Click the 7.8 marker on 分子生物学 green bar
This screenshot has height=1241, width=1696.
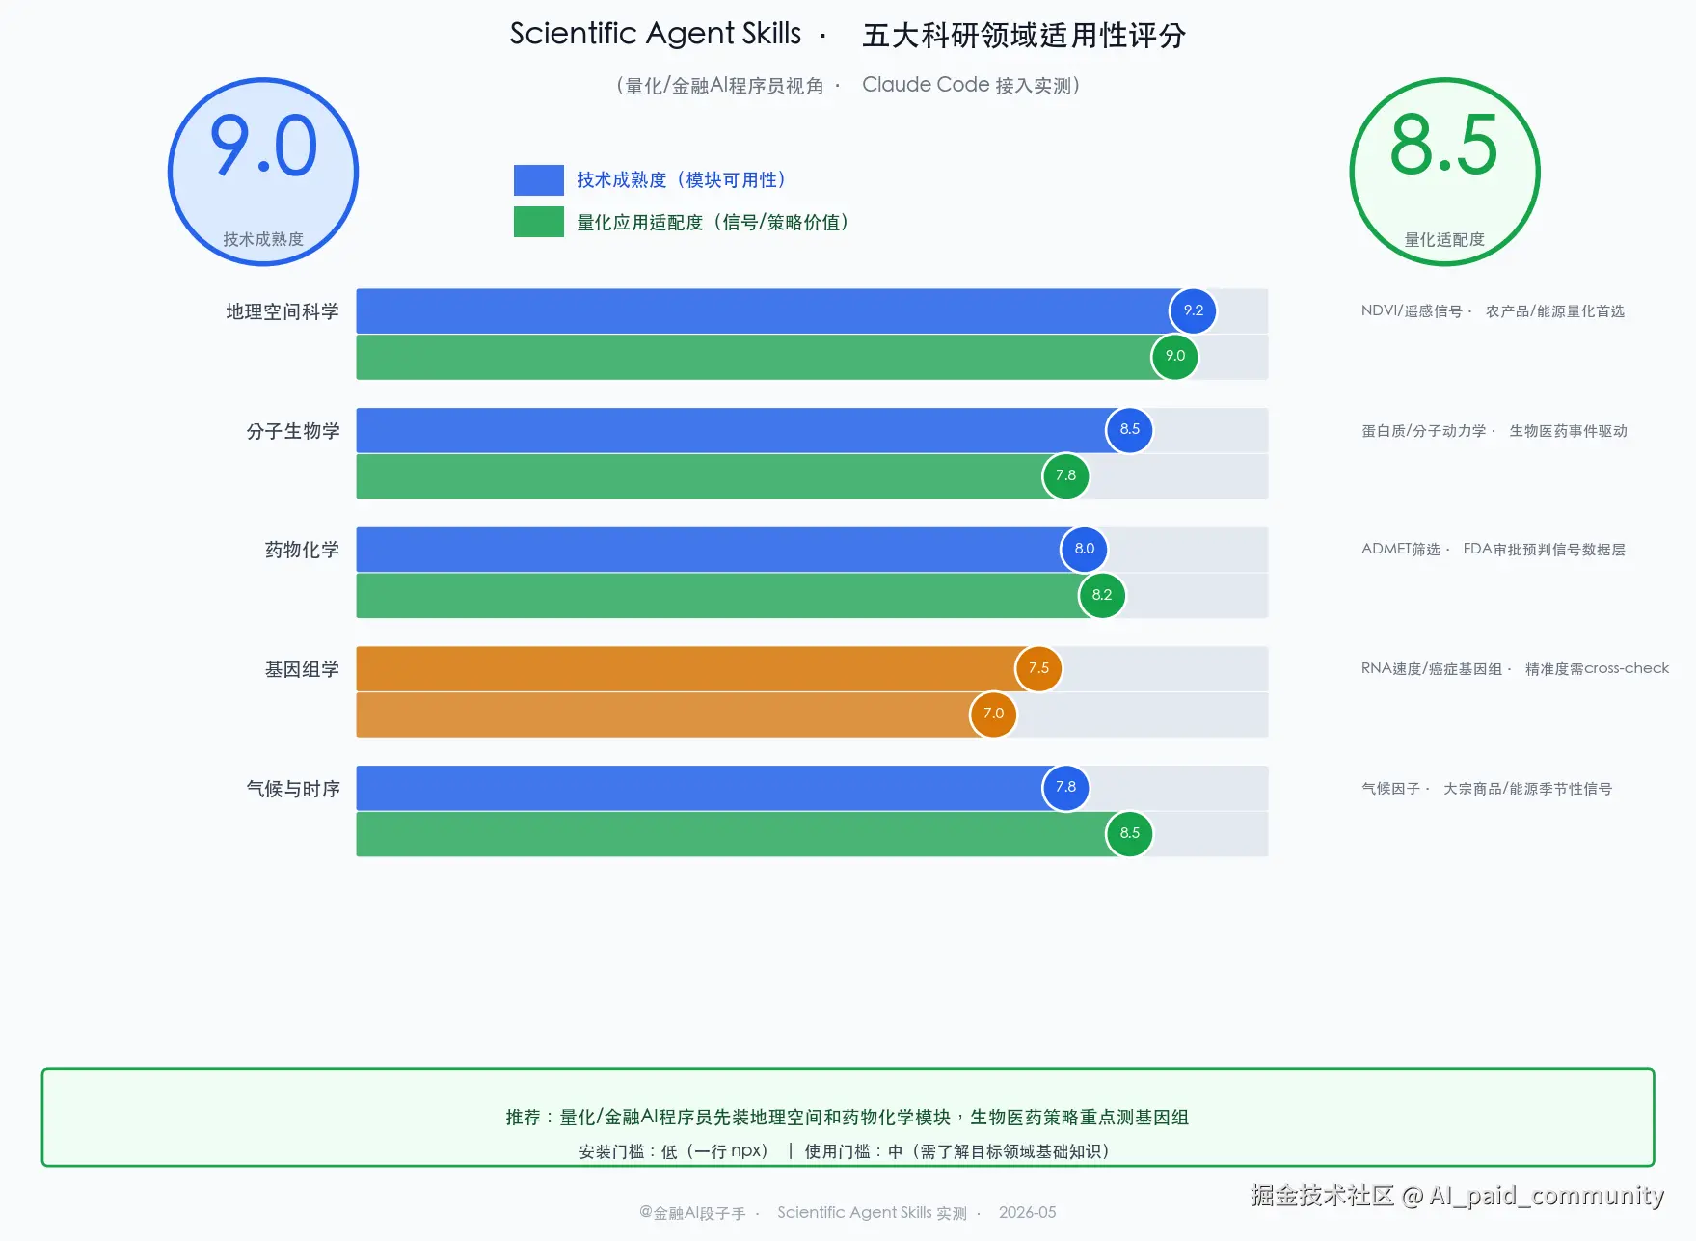point(1065,475)
